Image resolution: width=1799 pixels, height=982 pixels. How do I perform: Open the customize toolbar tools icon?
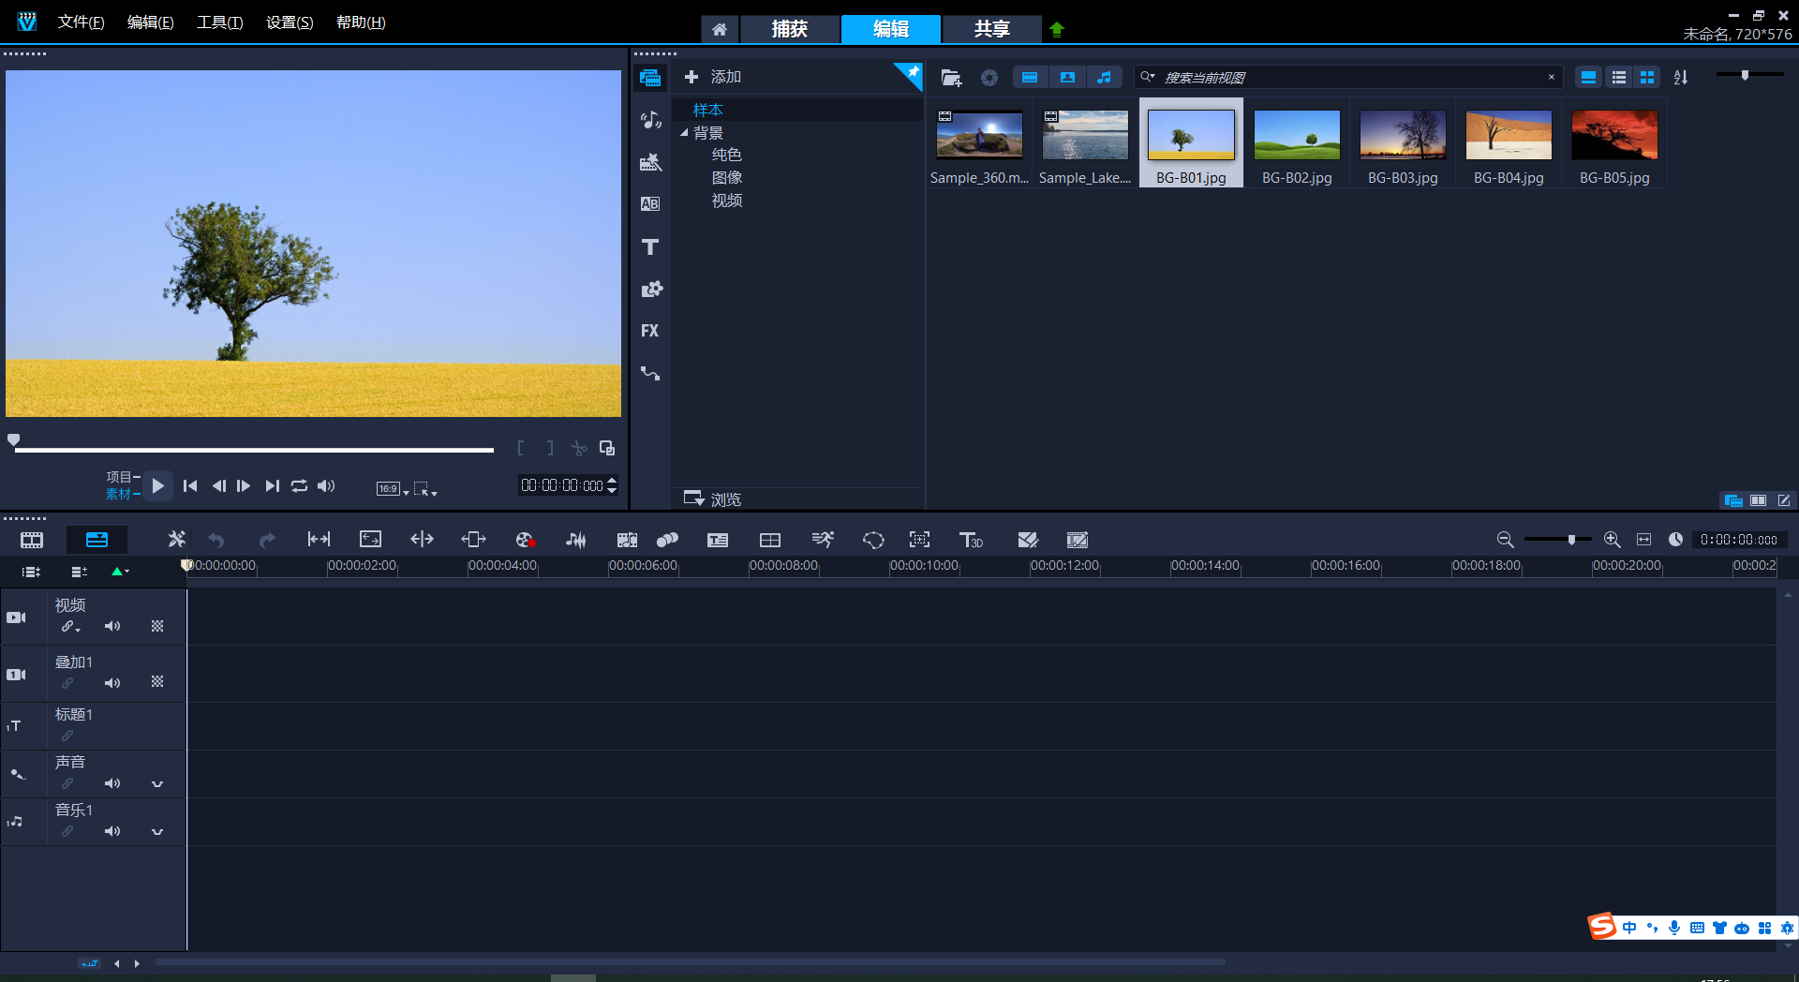tap(176, 540)
